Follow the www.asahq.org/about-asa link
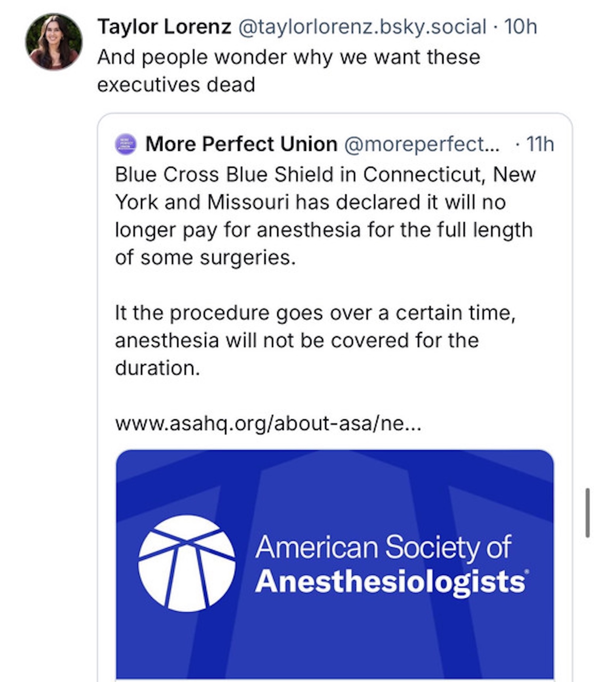This screenshot has height=682, width=594. pos(268,423)
